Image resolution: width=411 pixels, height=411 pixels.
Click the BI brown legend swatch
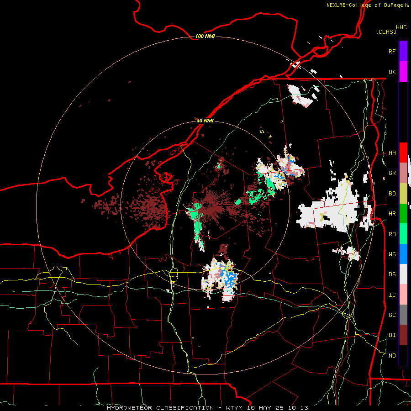tap(403, 335)
